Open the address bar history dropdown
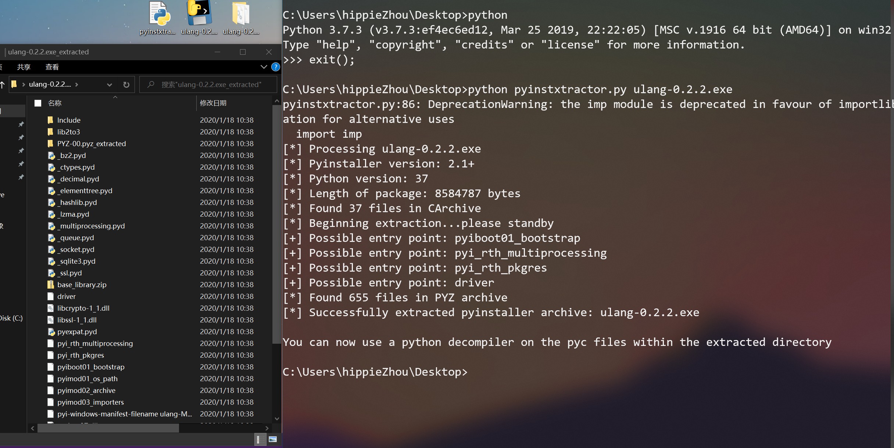894x448 pixels. point(109,85)
